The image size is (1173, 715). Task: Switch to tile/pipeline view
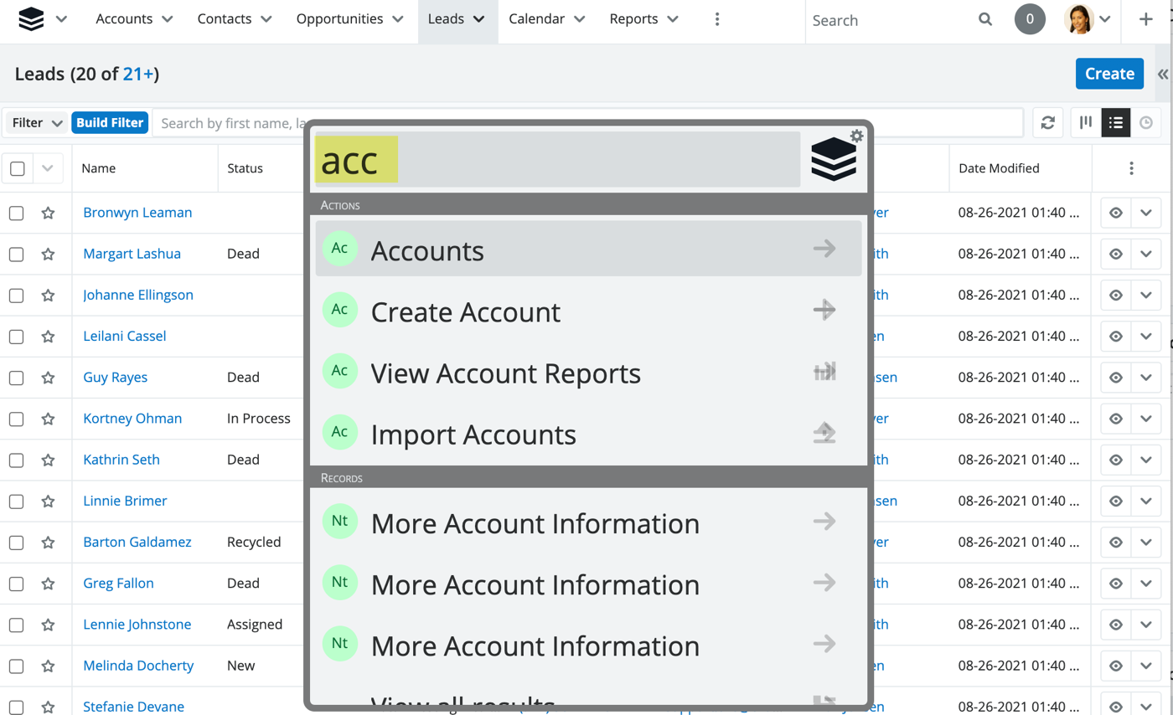(1086, 123)
